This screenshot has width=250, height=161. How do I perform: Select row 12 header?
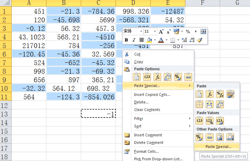[5, 105]
